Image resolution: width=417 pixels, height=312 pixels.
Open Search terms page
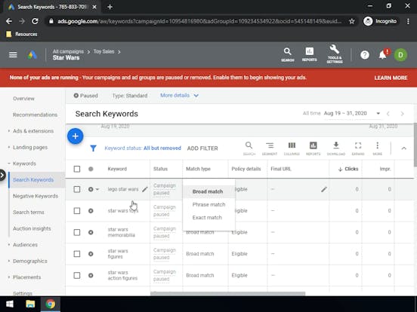point(29,213)
